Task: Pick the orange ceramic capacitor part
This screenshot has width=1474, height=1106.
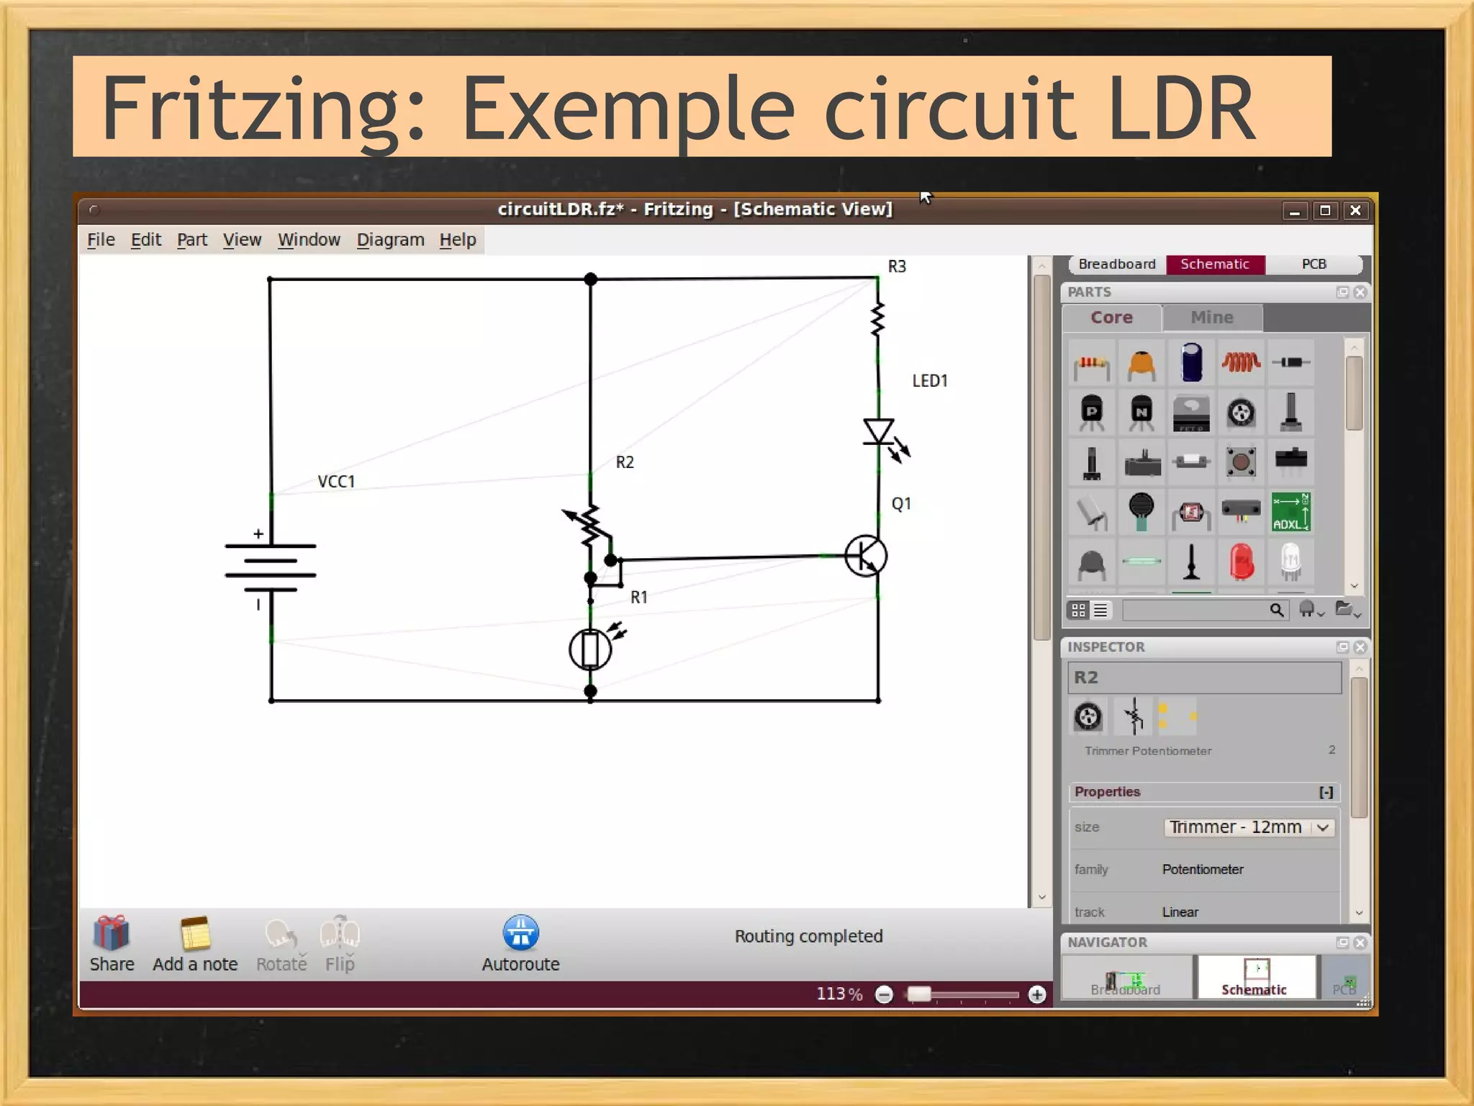Action: point(1141,363)
